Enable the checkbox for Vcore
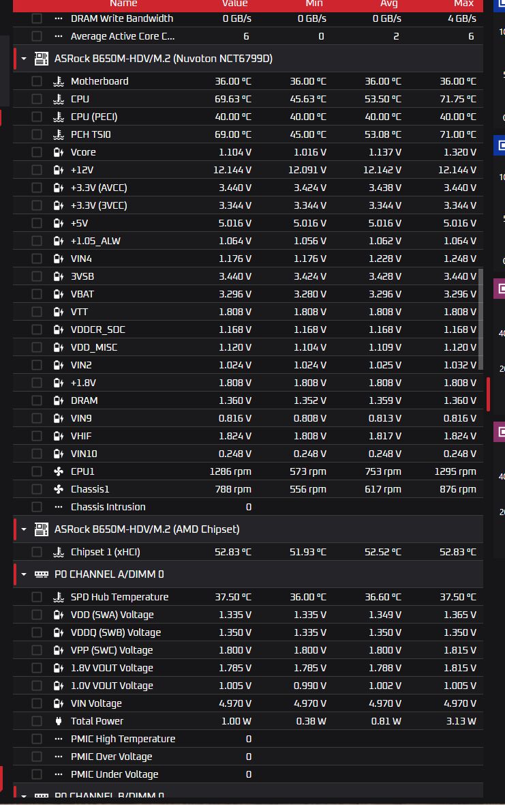The height and width of the screenshot is (805, 505). pos(36,152)
